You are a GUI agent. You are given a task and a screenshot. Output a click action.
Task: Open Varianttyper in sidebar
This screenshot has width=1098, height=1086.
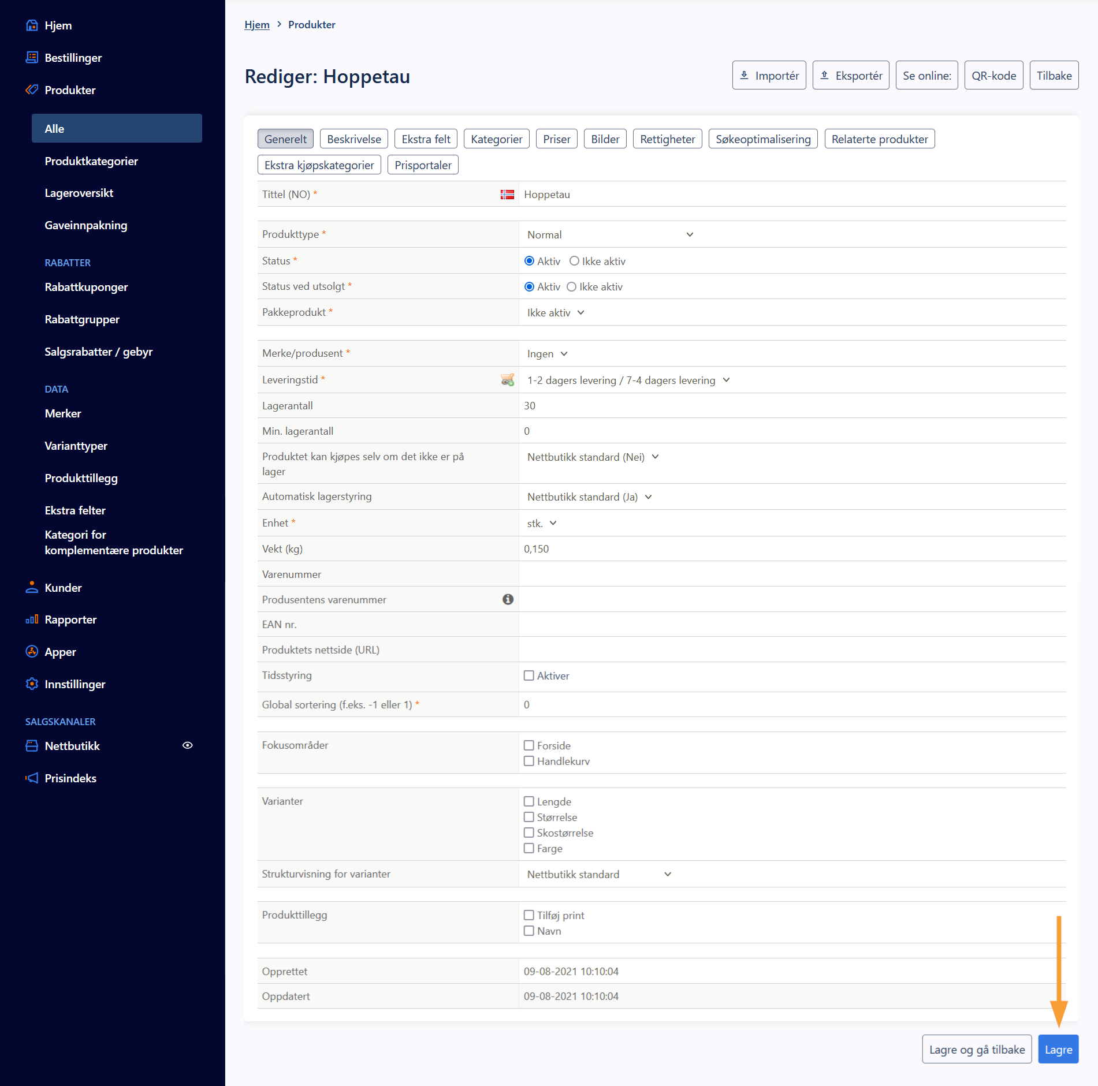tap(76, 446)
